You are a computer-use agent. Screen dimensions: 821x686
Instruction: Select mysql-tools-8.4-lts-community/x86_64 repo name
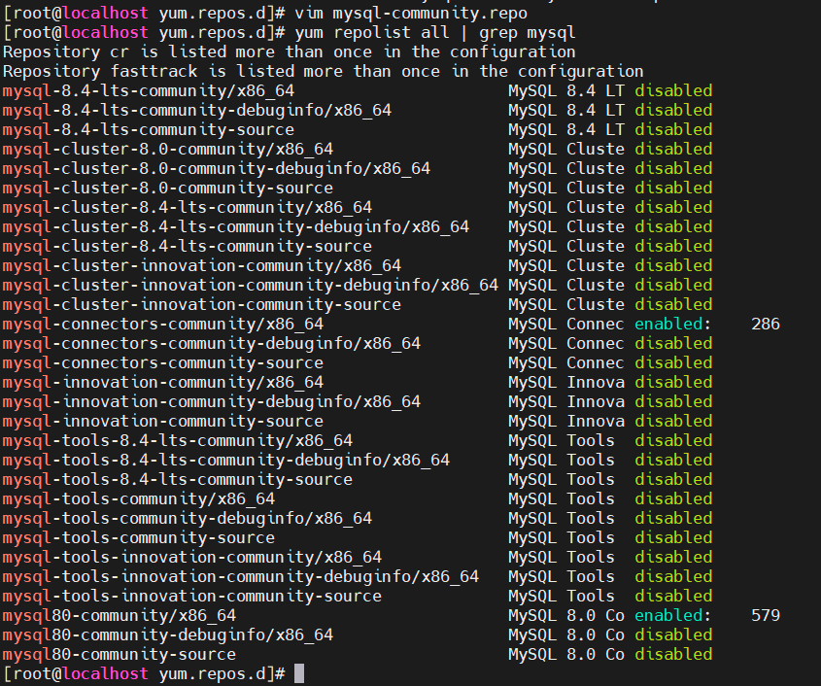tap(178, 440)
